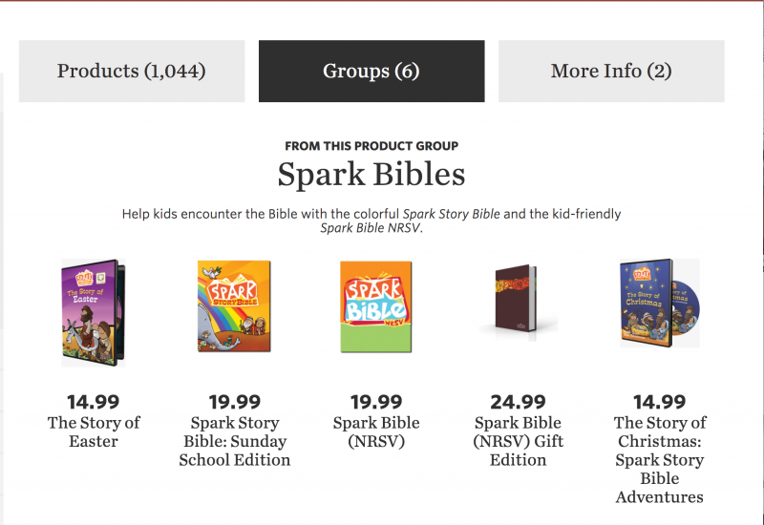The height and width of the screenshot is (525, 764).
Task: Click 19.99 price under Sunday School Edition
Action: tap(234, 402)
